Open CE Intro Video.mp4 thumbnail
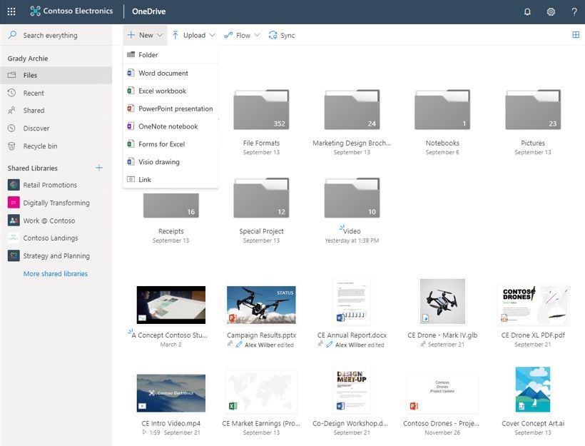Image resolution: width=585 pixels, height=446 pixels. [171, 393]
